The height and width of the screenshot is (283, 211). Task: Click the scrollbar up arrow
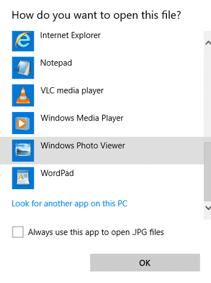208,43
